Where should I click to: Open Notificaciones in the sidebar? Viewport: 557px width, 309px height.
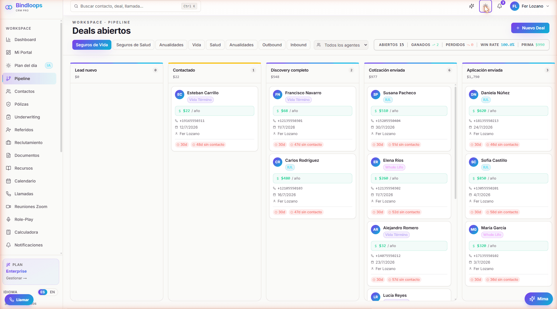[29, 245]
